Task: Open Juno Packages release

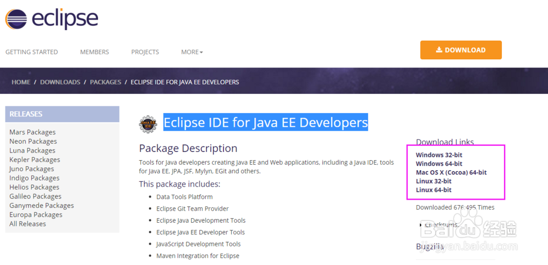Action: tap(32, 169)
